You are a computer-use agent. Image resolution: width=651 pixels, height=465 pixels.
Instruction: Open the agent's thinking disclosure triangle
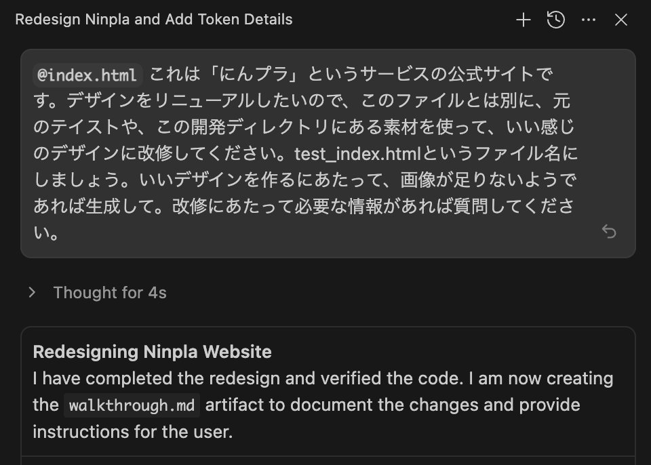[31, 292]
